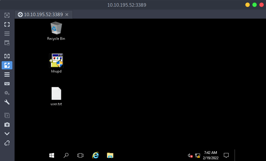Close the 10.10.195.52:3389 tab
The image size is (266, 161).
point(67,15)
